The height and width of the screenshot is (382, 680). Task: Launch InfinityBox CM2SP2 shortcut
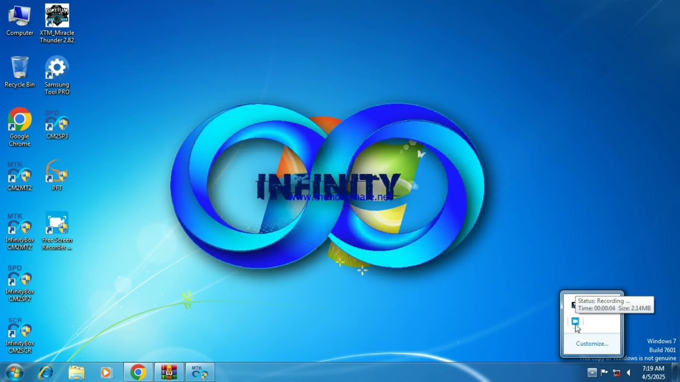(x=20, y=284)
